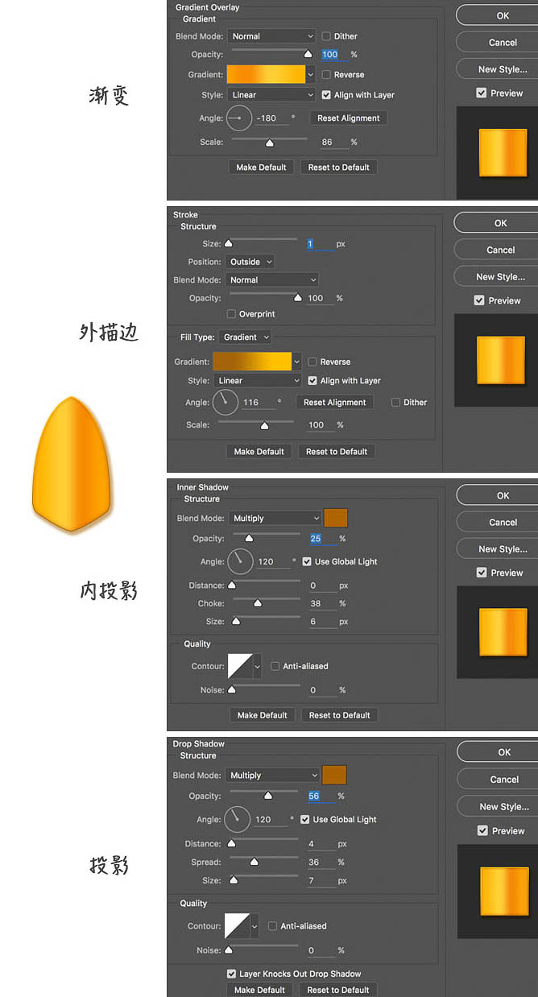Toggle Use Global Light in Drop Shadow

[x=304, y=819]
